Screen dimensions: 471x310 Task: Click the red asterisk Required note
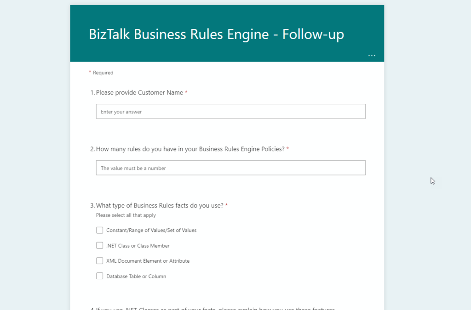[x=101, y=73]
